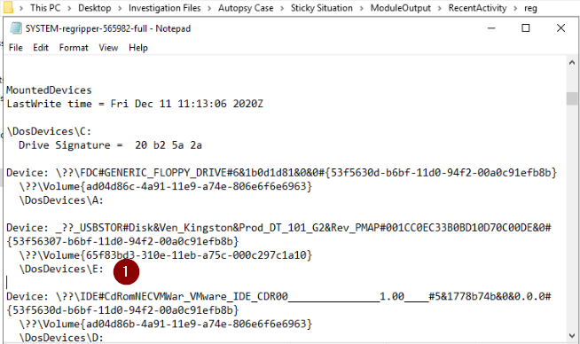Click the {53f56307-b6bf GUID line
This screenshot has width=580, height=344.
(122, 241)
